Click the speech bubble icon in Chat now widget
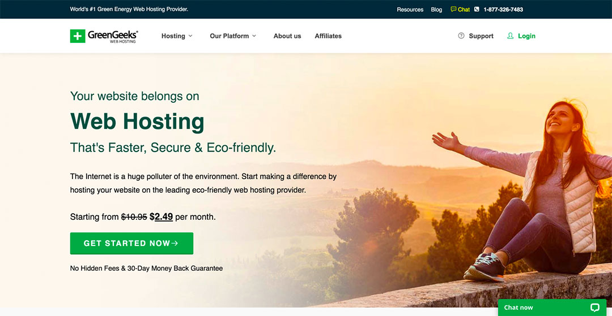612x316 pixels. tap(594, 308)
